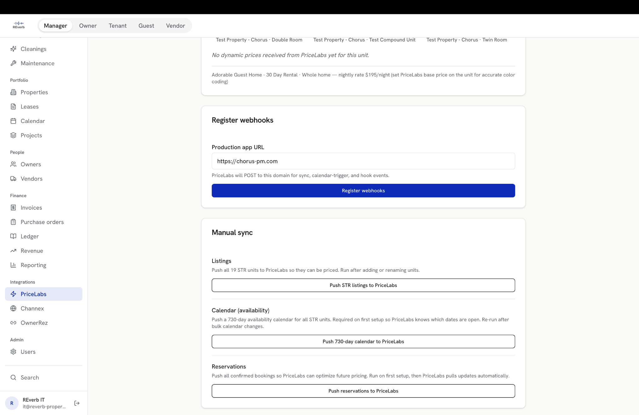Open the Vendors label under People
The image size is (639, 415).
point(32,179)
